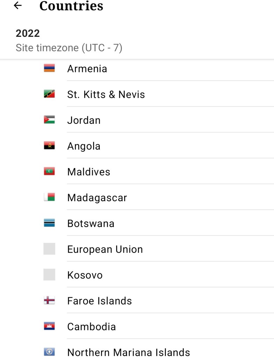Screen dimensions: 274x359
Task: Open the Jordan country entry
Action: (x=84, y=120)
